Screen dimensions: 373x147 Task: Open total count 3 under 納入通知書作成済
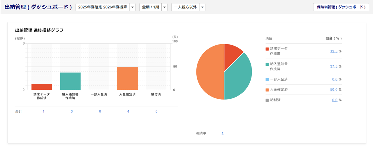click(72, 111)
